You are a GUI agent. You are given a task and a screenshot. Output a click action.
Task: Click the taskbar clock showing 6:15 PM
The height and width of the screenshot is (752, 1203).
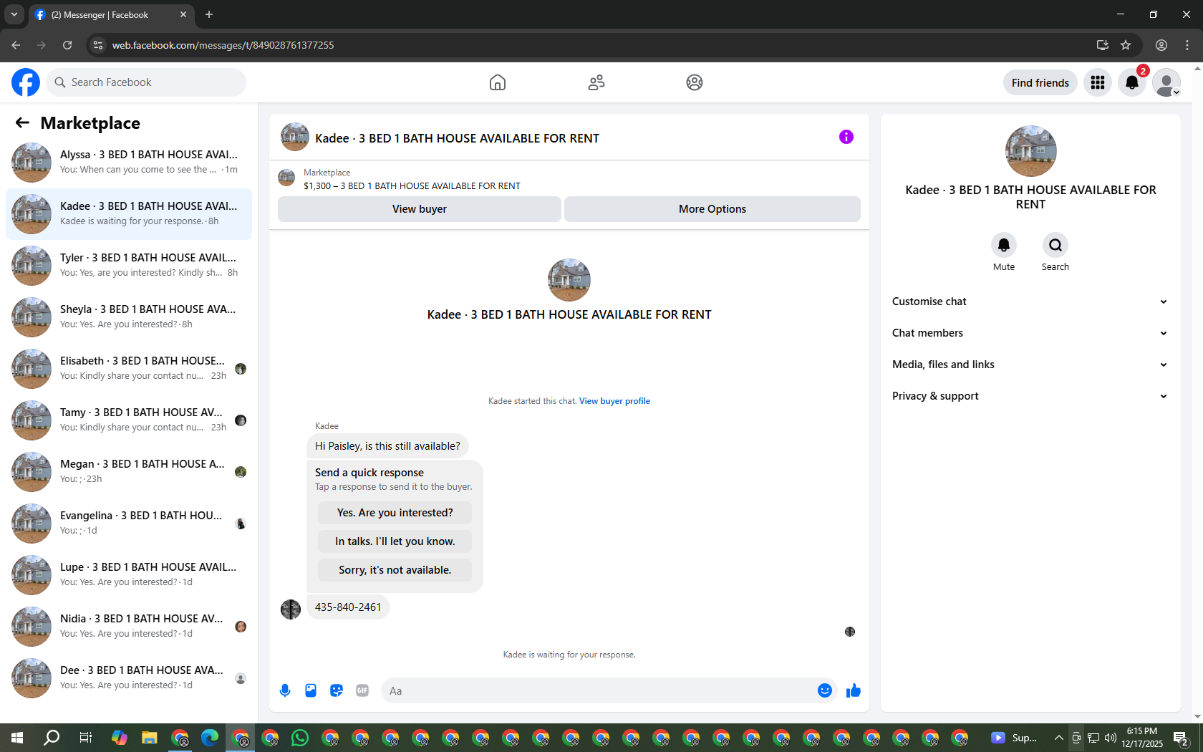[x=1142, y=738]
